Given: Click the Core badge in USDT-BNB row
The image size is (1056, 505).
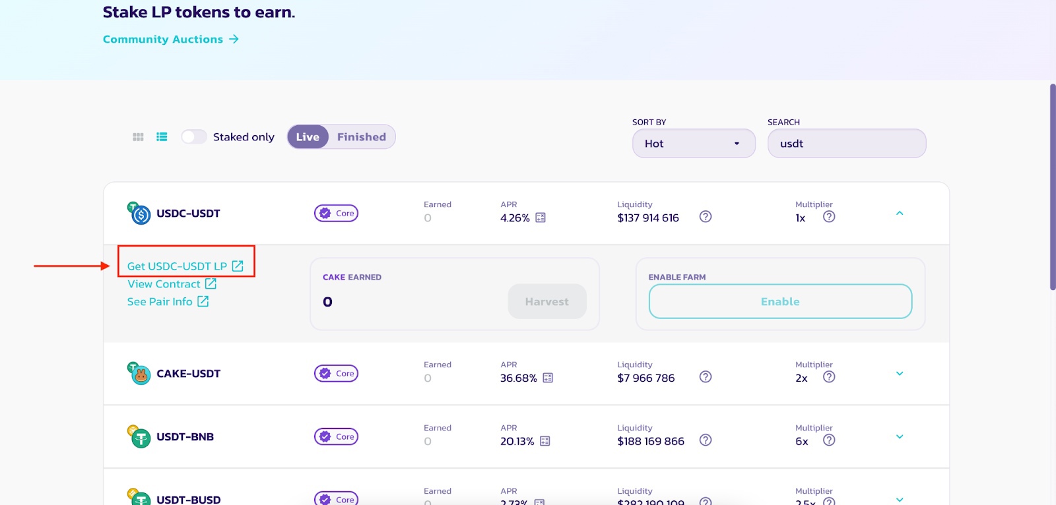Looking at the screenshot, I should [336, 436].
